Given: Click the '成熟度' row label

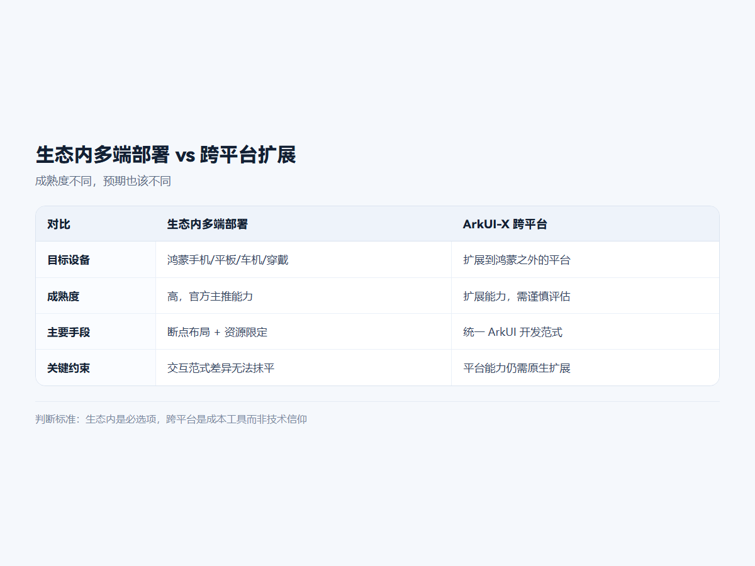Looking at the screenshot, I should 96,296.
